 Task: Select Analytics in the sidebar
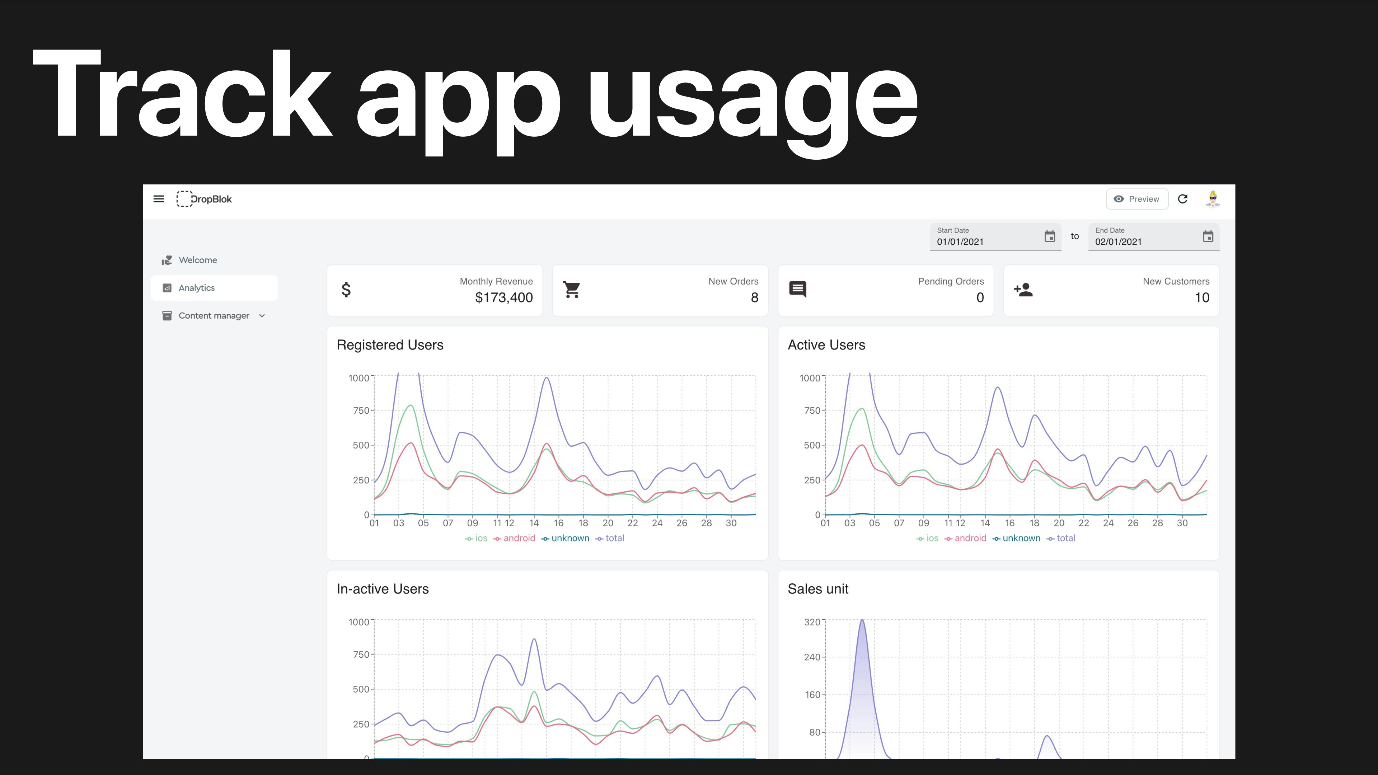[x=196, y=288]
